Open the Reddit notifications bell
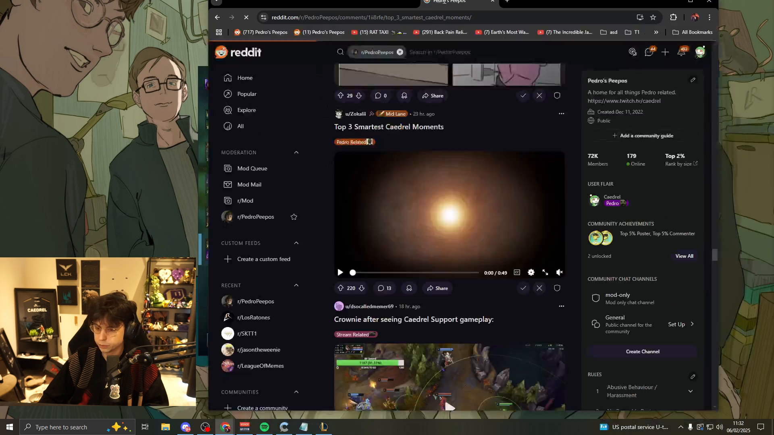Image resolution: width=774 pixels, height=435 pixels. (x=681, y=52)
